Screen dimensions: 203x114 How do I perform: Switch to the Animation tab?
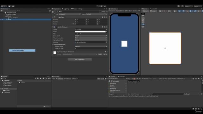[121, 77]
